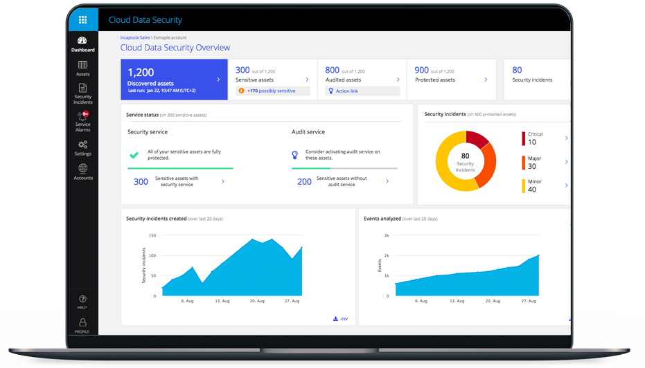Expand the sensitive assets without audit service arrow
645x368 pixels.
(x=387, y=181)
